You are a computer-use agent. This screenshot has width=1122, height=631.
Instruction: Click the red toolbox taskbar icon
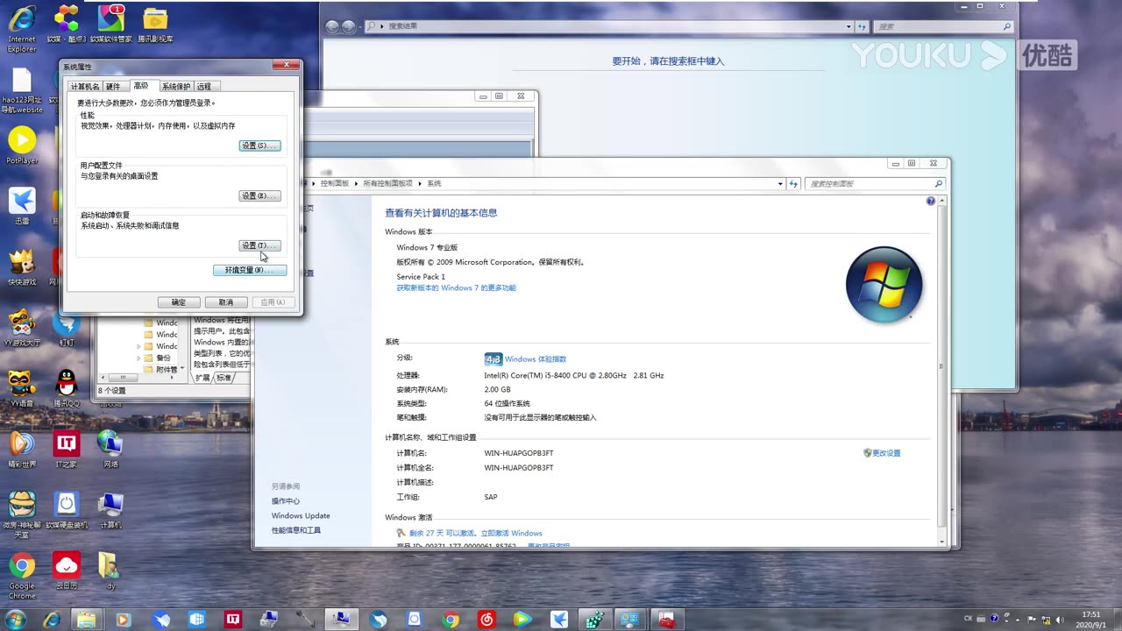pos(667,620)
